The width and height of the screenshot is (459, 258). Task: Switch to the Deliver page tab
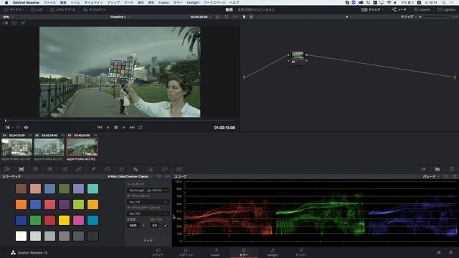click(301, 252)
